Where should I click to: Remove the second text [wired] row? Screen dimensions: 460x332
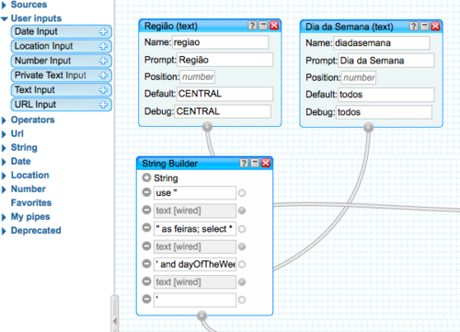pos(146,246)
